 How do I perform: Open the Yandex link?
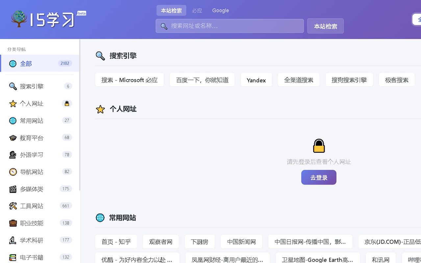pos(256,80)
